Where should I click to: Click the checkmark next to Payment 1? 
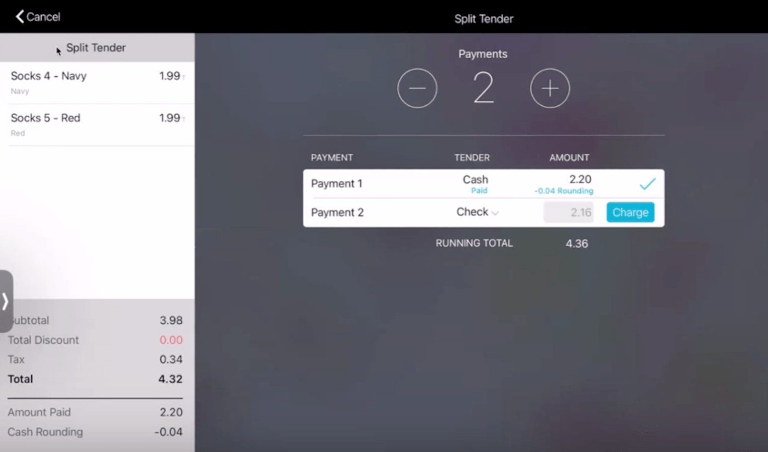click(x=647, y=184)
